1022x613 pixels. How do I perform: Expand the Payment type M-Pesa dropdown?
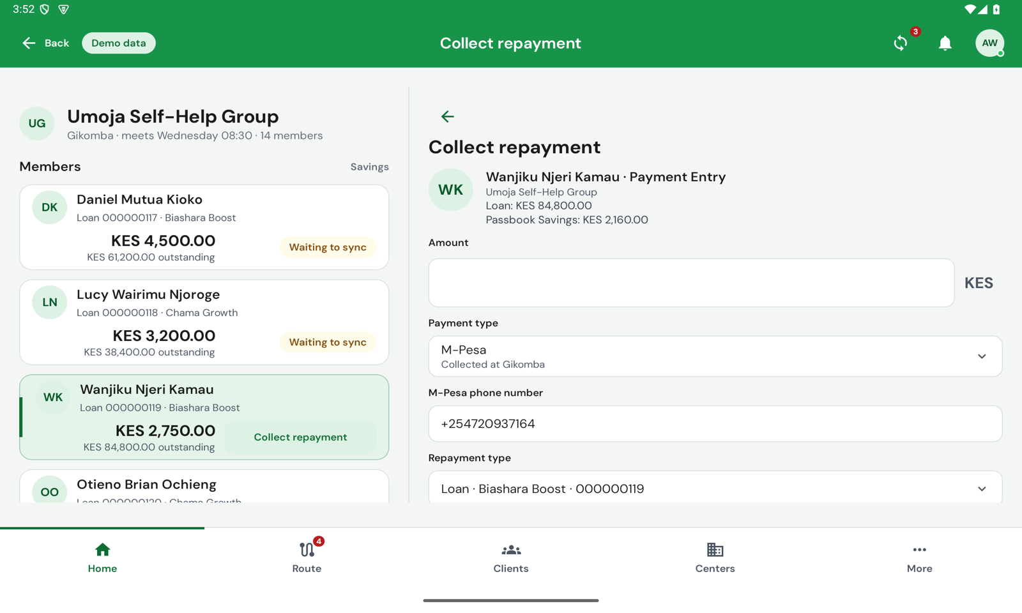click(x=715, y=356)
